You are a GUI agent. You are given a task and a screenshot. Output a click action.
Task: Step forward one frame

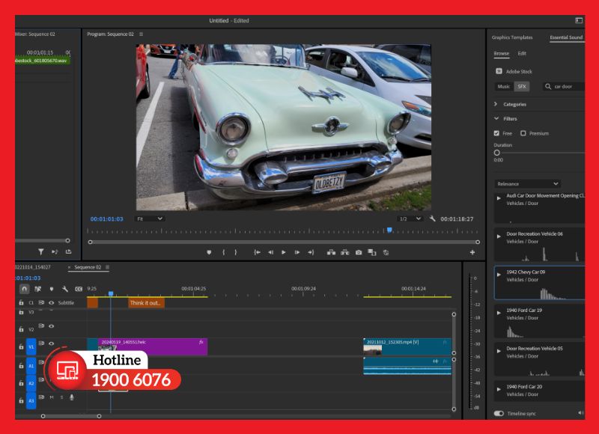pyautogui.click(x=297, y=252)
